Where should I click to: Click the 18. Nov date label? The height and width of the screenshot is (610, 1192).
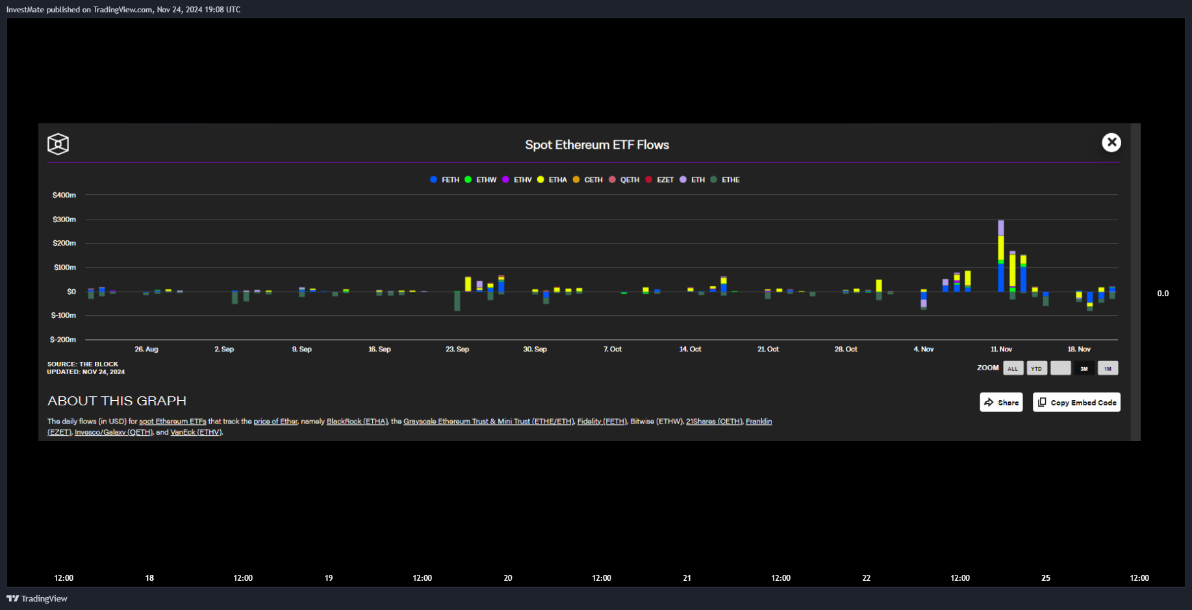1079,349
